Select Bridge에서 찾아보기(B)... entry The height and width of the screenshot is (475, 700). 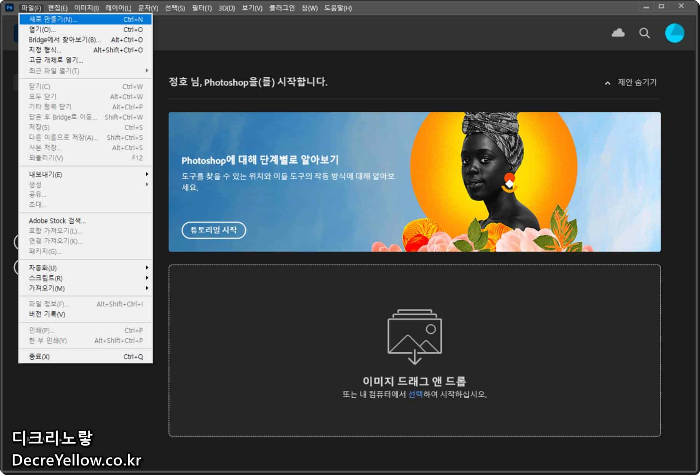pos(86,40)
